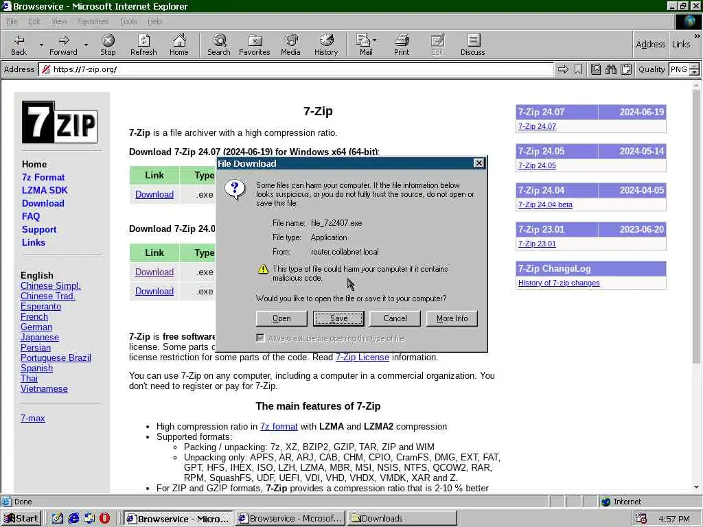Open the 7z format link in features list
Image resolution: width=703 pixels, height=527 pixels.
279,426
